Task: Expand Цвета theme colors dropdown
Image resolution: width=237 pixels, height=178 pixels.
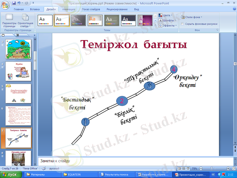Action: point(166,15)
